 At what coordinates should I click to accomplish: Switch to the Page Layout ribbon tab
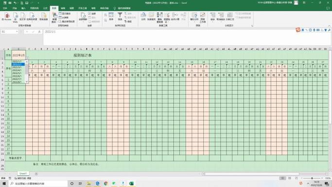pyautogui.click(x=35, y=8)
